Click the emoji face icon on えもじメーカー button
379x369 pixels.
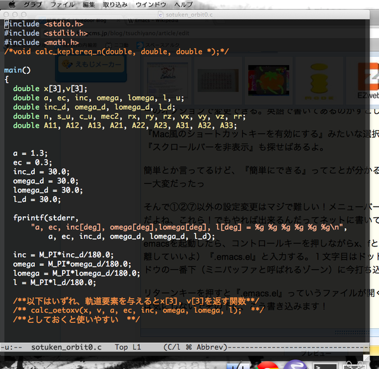67,64
